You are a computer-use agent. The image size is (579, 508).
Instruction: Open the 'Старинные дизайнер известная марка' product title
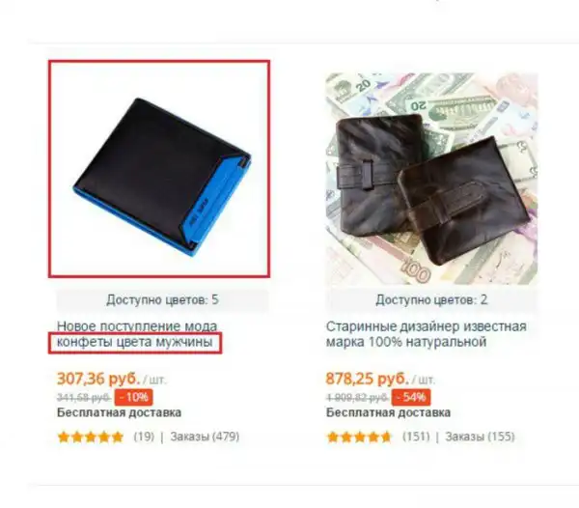[x=427, y=334]
